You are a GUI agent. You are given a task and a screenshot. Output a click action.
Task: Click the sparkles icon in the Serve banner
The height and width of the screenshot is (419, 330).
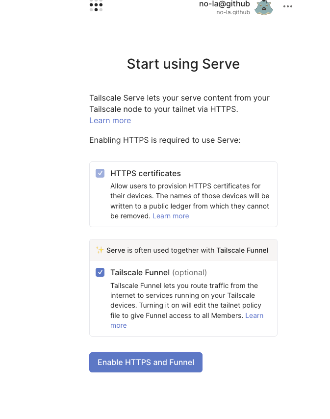(100, 250)
